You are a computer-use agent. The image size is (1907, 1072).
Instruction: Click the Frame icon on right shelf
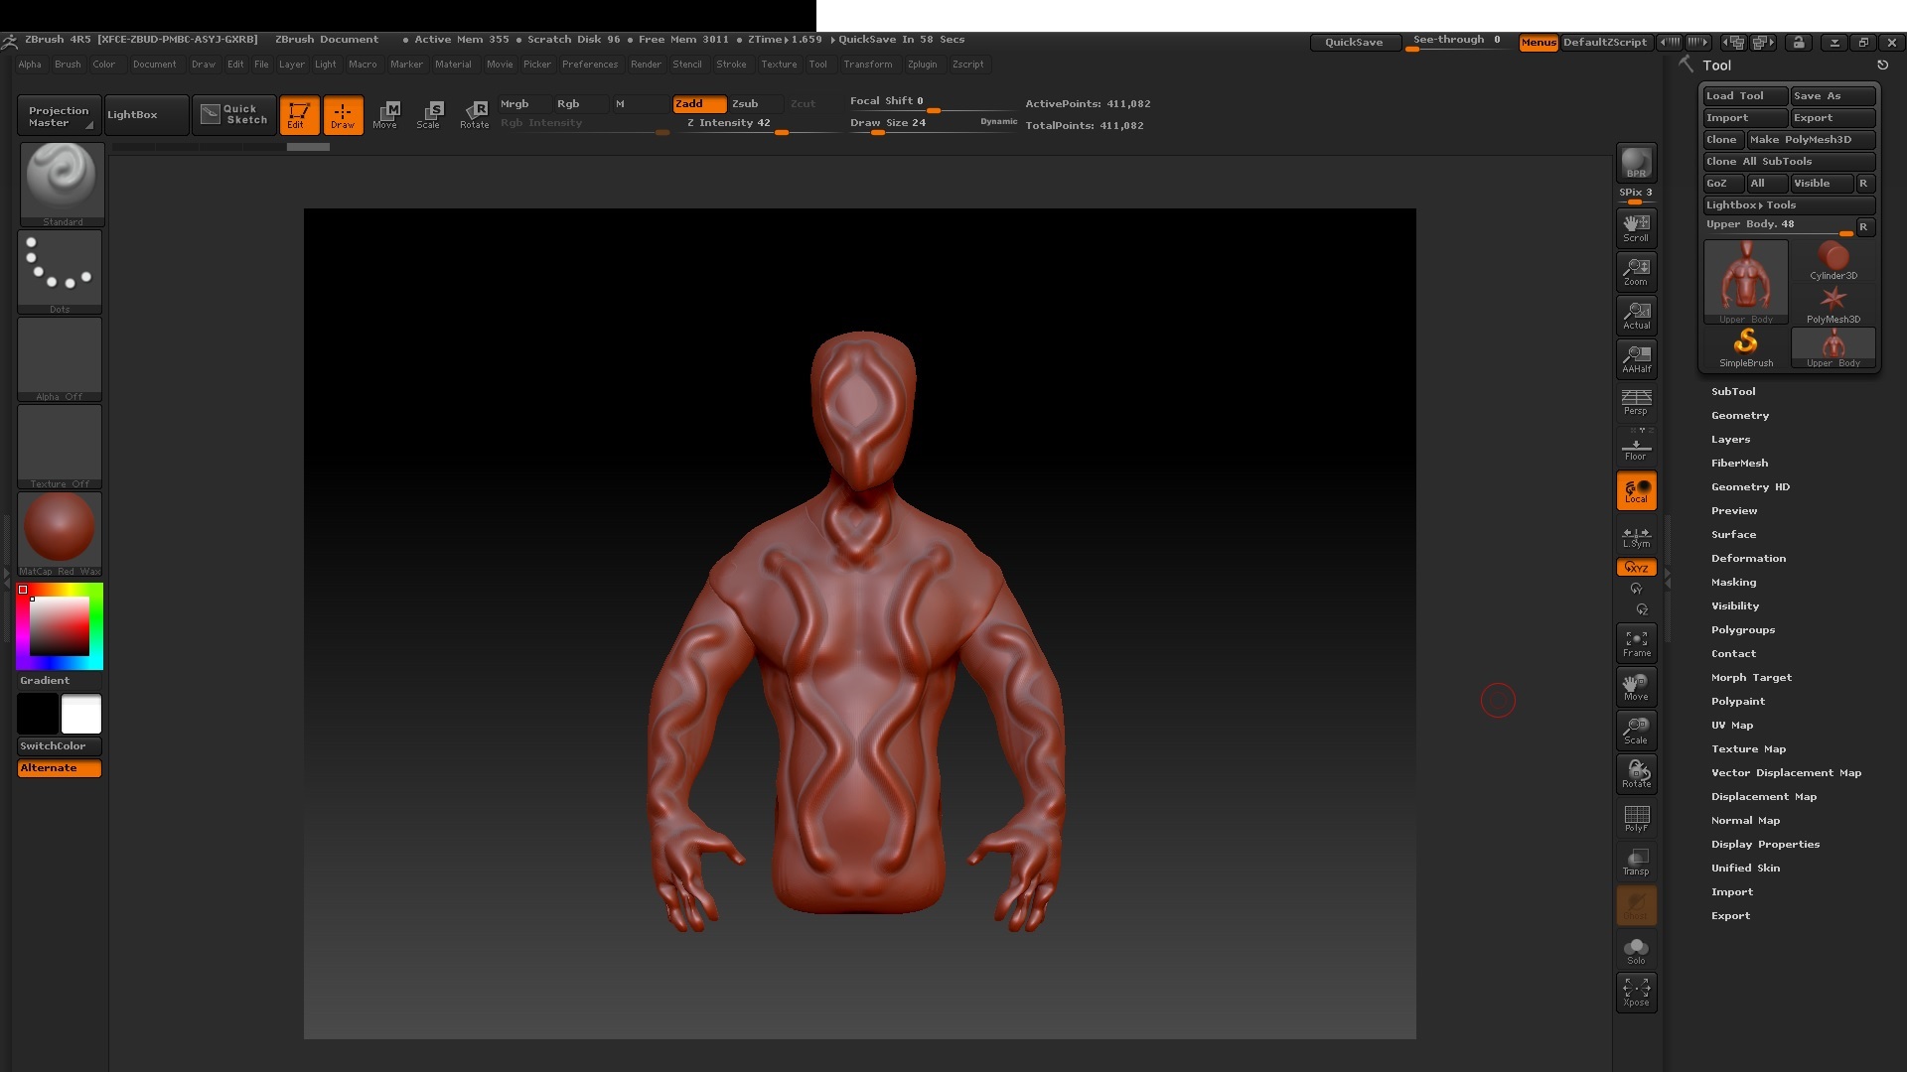point(1636,643)
